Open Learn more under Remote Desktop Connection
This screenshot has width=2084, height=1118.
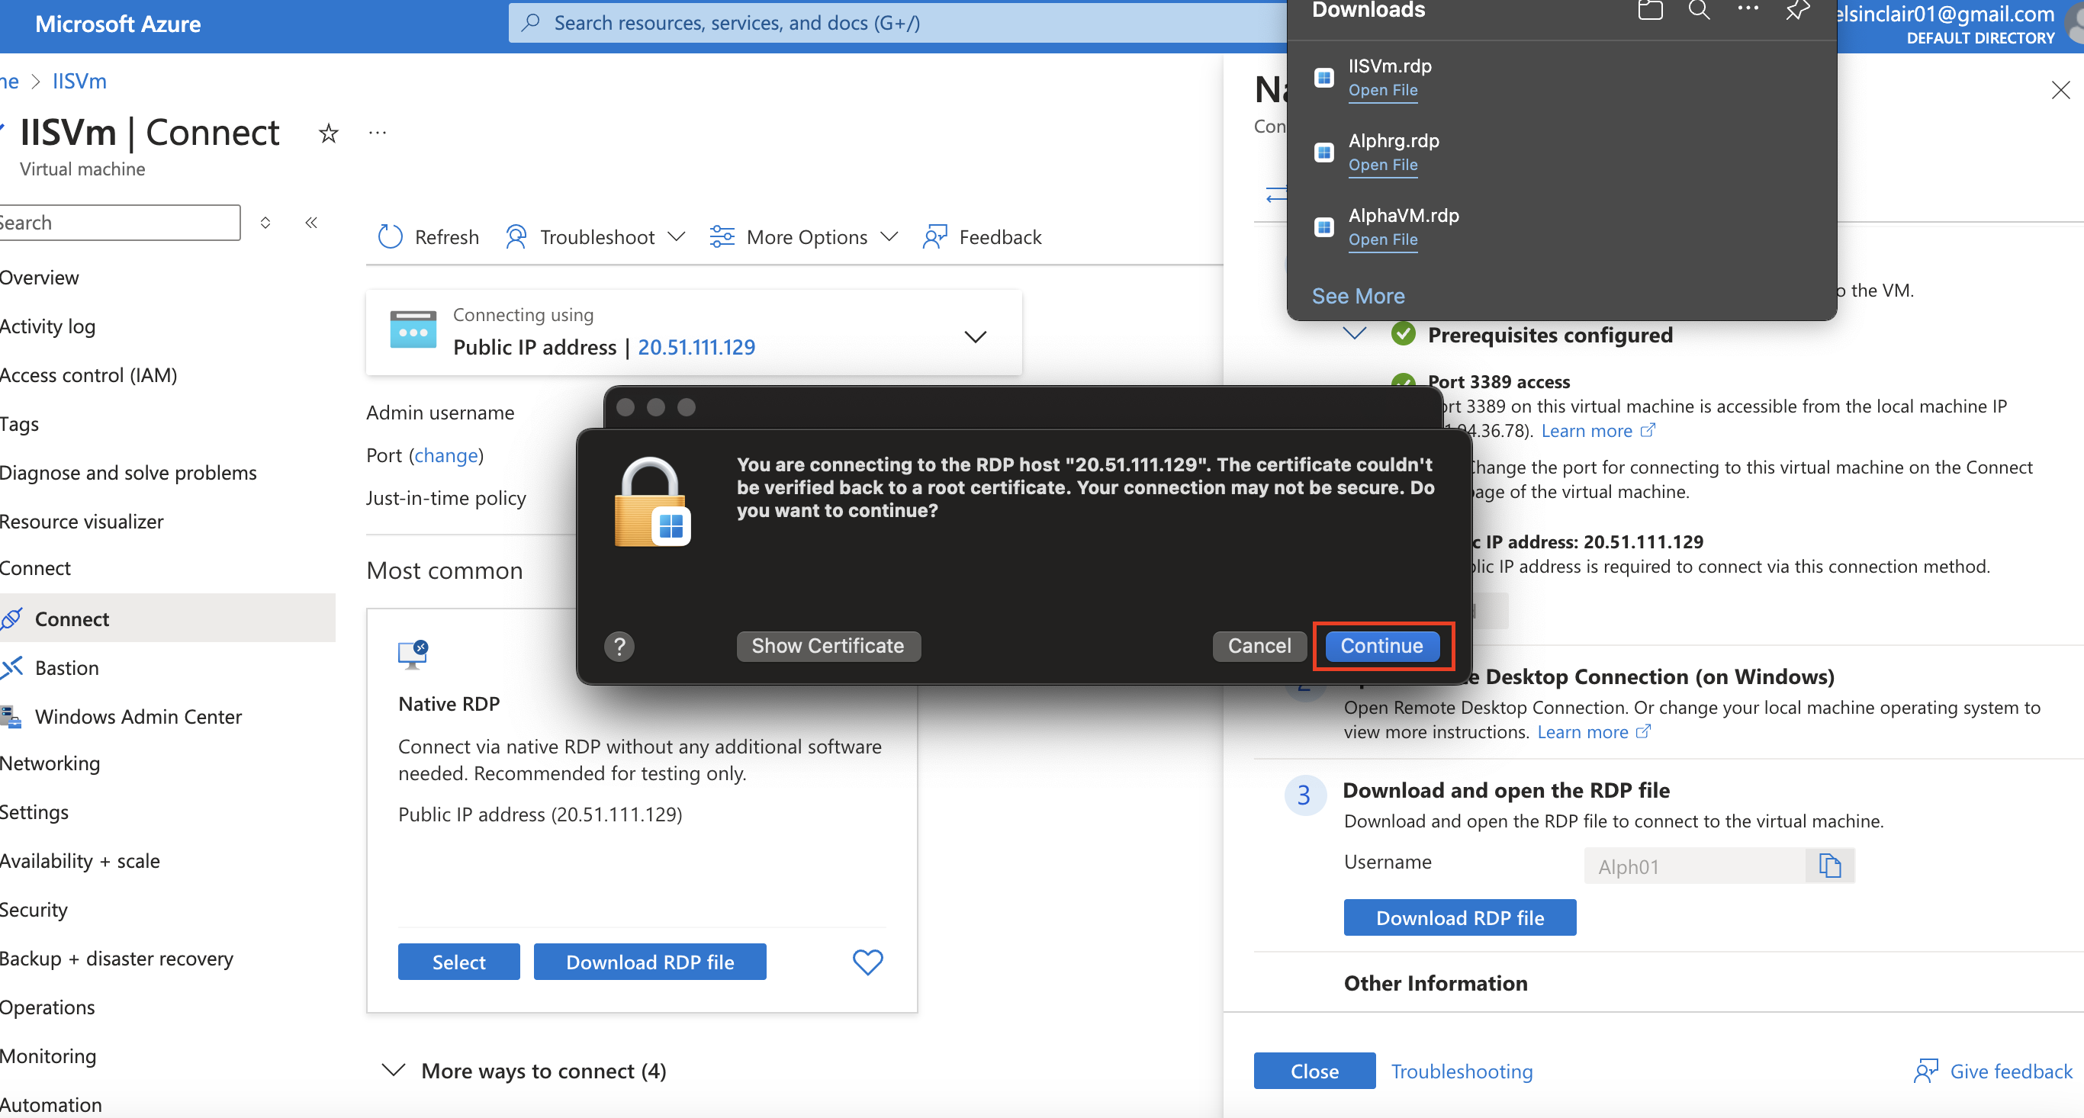1594,732
